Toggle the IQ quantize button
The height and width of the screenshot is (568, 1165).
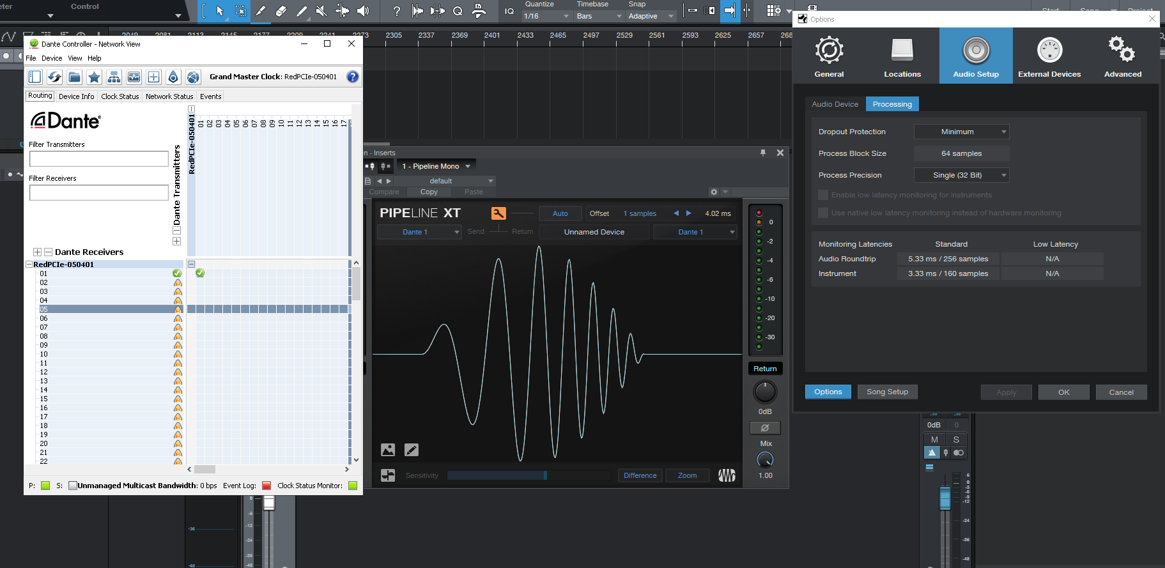(509, 11)
